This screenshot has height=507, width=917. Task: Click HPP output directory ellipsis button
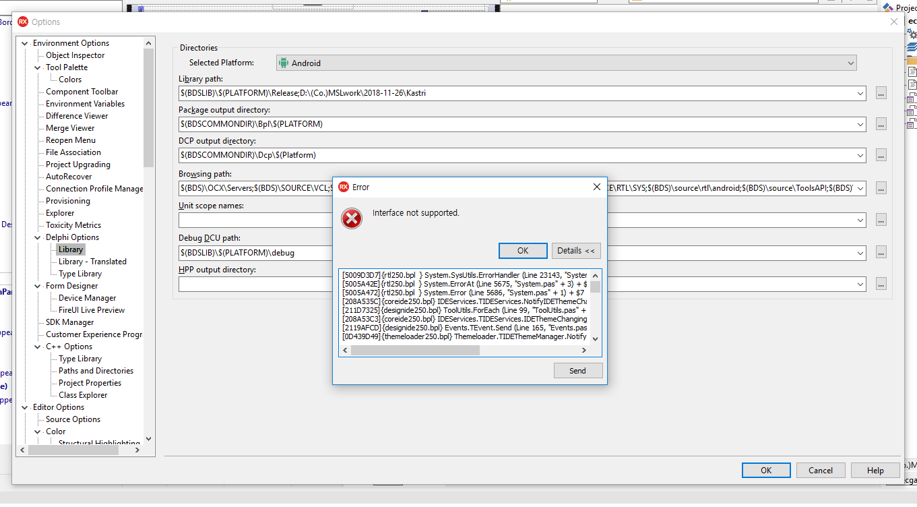[881, 285]
